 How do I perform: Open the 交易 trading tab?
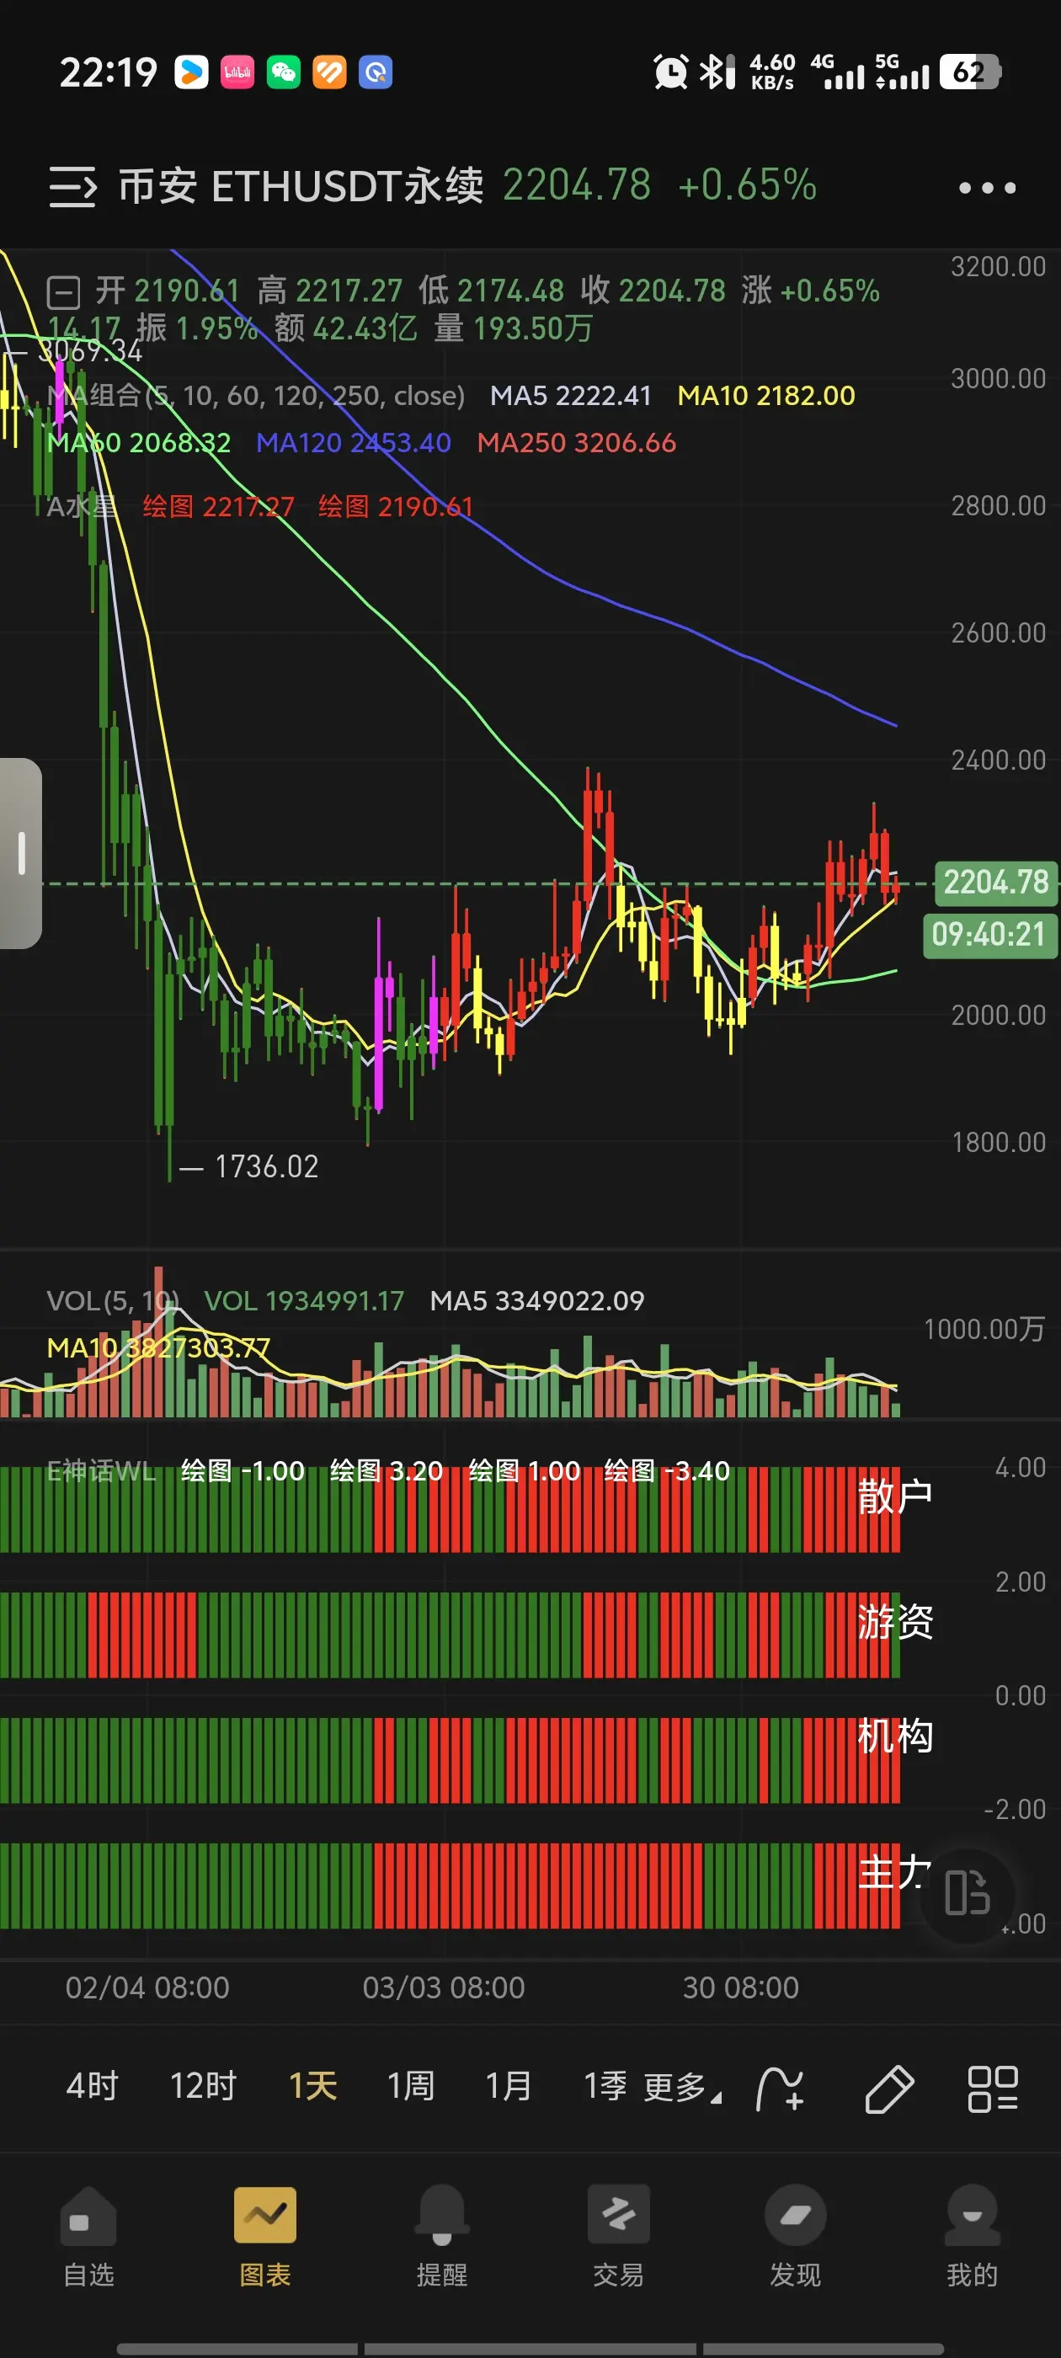(x=619, y=2236)
